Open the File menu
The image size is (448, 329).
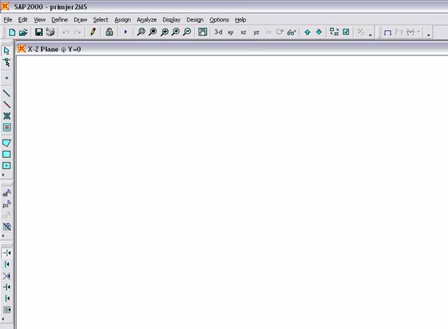point(8,20)
